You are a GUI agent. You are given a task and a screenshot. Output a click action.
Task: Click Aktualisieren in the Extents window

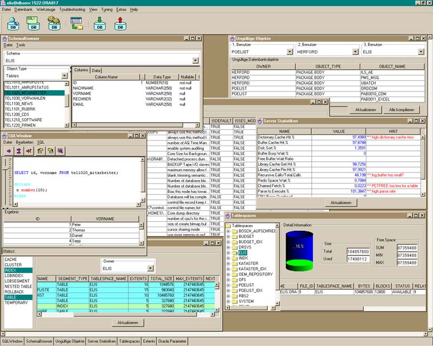(128, 323)
